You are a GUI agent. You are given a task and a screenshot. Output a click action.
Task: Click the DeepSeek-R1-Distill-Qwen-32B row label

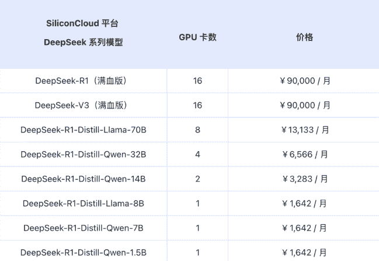(83, 154)
